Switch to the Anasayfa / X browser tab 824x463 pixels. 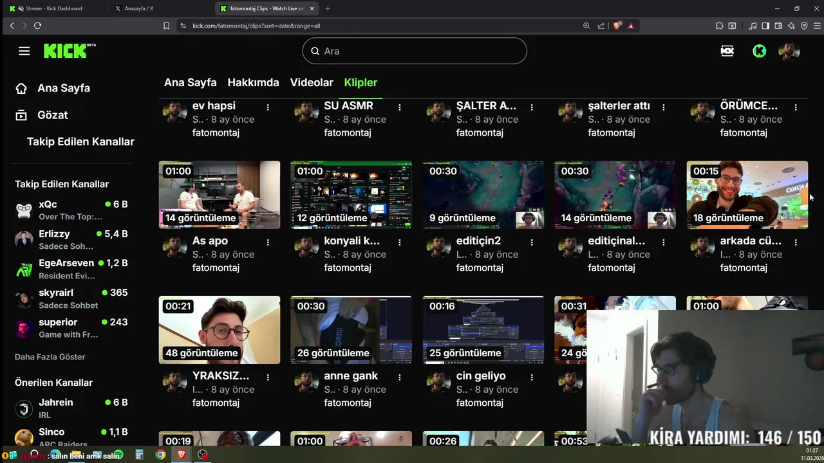pyautogui.click(x=161, y=8)
